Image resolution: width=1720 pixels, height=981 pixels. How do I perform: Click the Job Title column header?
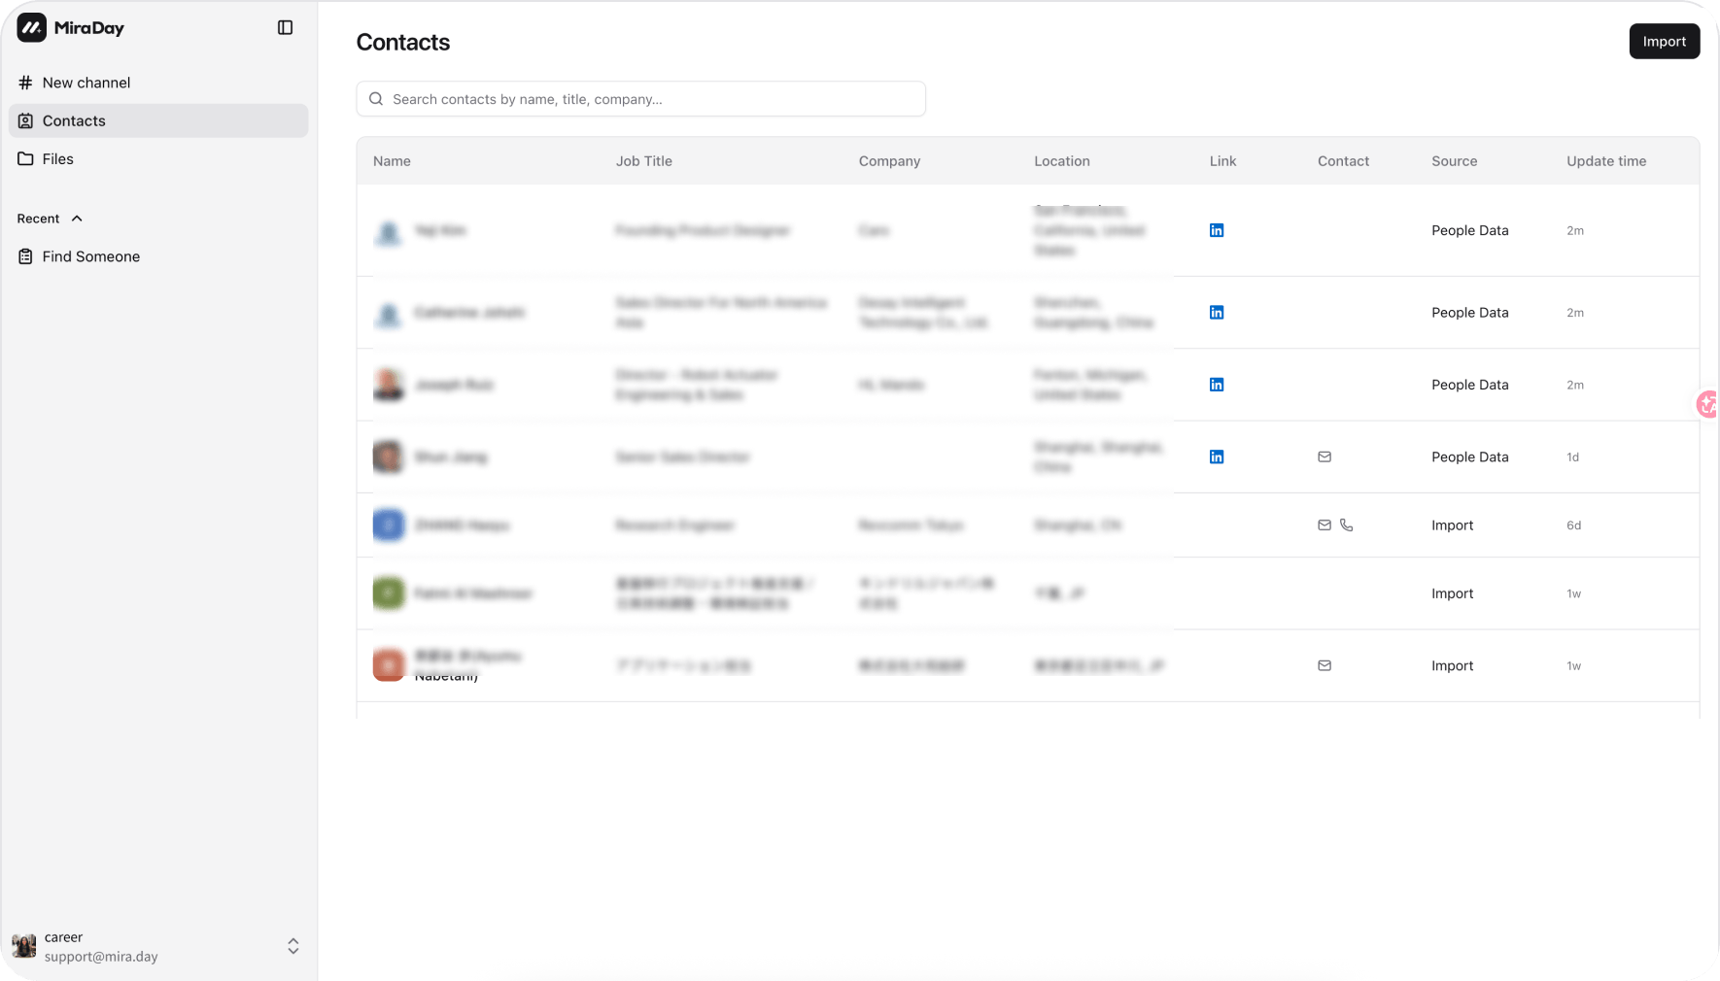(x=643, y=161)
